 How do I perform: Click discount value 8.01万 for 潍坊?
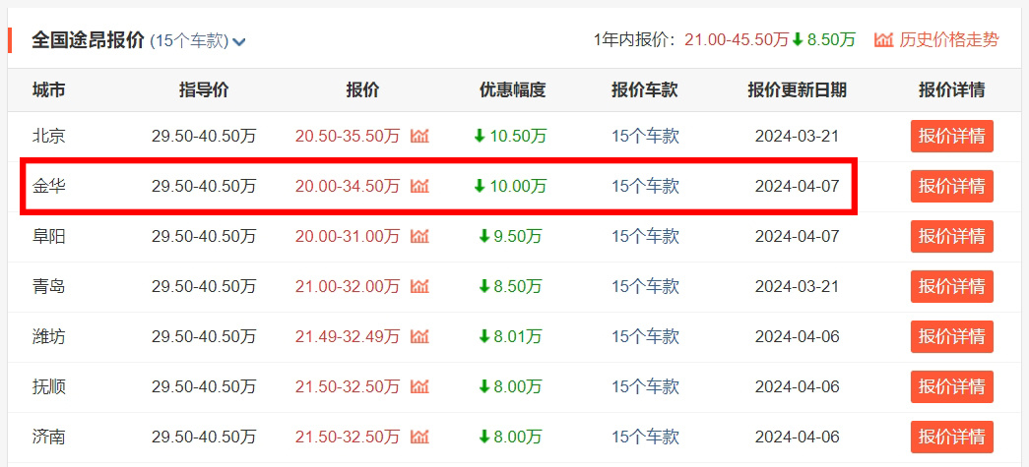click(518, 336)
